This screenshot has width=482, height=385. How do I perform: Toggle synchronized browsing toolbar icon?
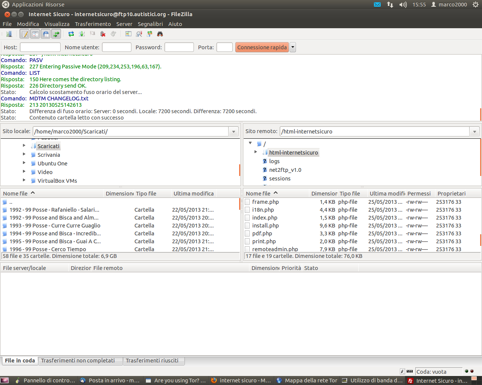(x=149, y=34)
